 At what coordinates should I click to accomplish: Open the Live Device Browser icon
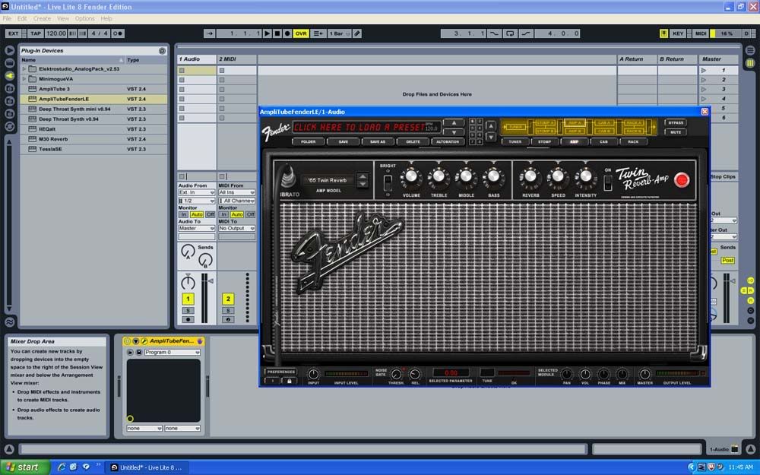coord(10,63)
